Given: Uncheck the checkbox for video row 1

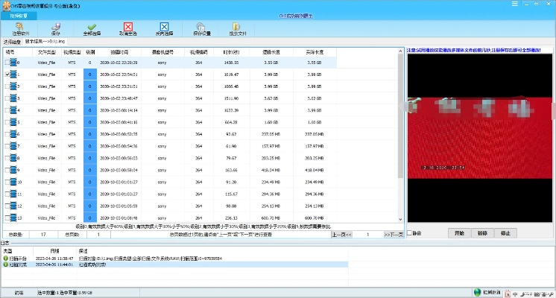Looking at the screenshot, I should pyautogui.click(x=7, y=75).
